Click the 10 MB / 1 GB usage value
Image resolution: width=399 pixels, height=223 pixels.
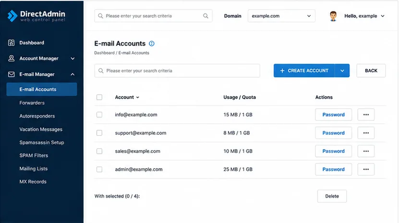pyautogui.click(x=238, y=151)
